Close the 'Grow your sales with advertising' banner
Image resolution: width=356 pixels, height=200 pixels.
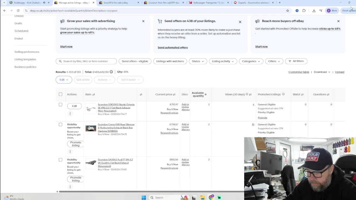143,21
